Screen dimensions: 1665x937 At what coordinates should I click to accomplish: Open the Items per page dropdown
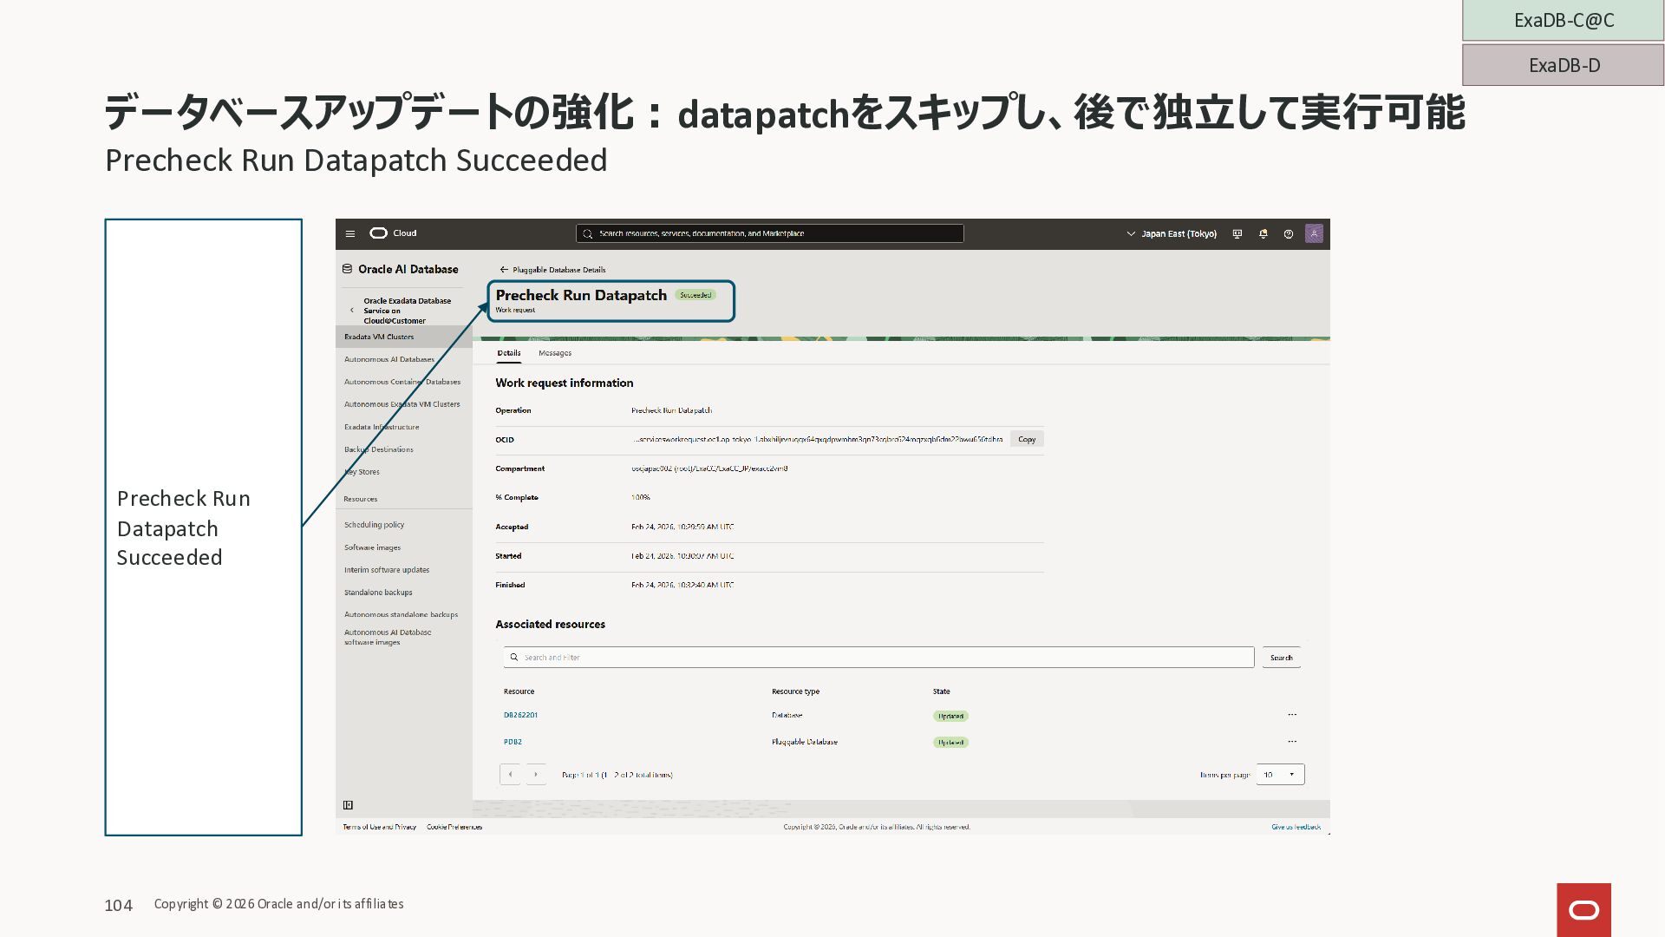(1280, 775)
